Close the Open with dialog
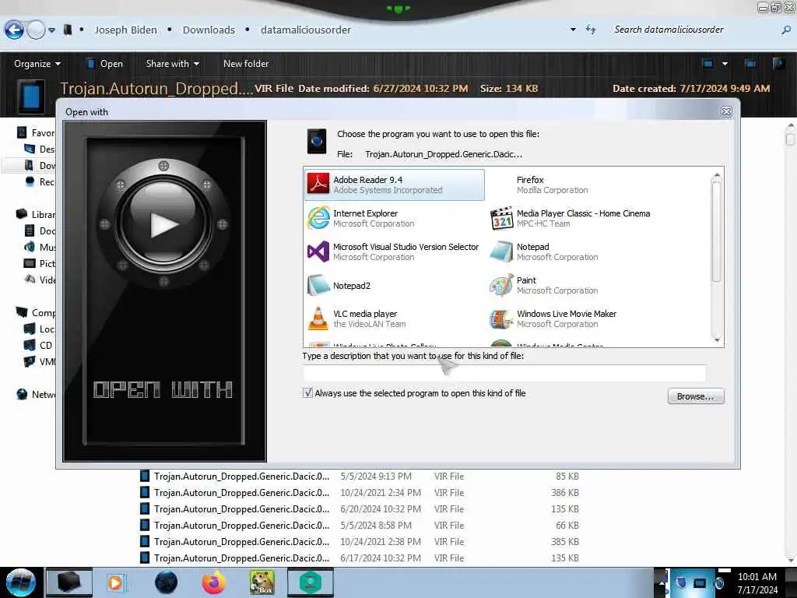Screen dimensions: 797x598 point(726,112)
